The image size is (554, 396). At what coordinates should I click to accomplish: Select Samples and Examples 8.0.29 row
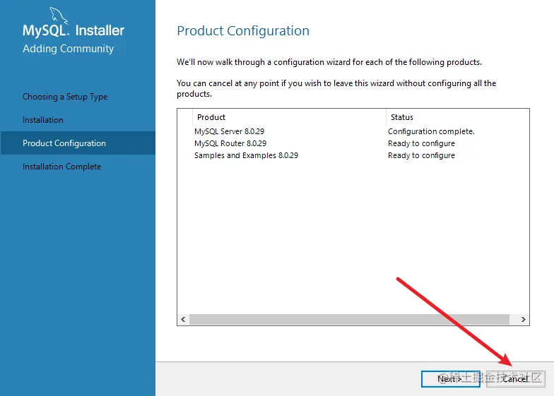point(353,155)
